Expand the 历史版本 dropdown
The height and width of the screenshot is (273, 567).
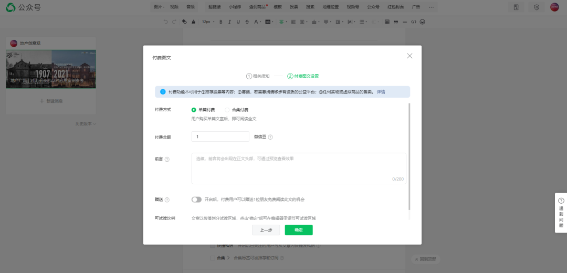pyautogui.click(x=85, y=124)
